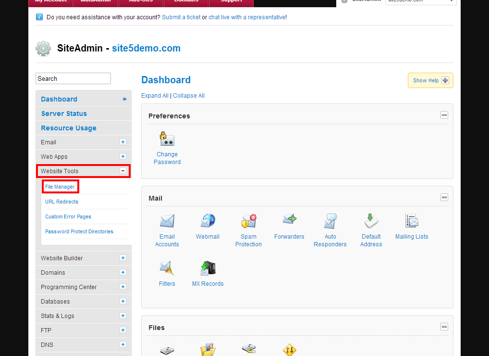489x356 pixels.
Task: Expand the FTP sidebar section
Action: point(123,330)
